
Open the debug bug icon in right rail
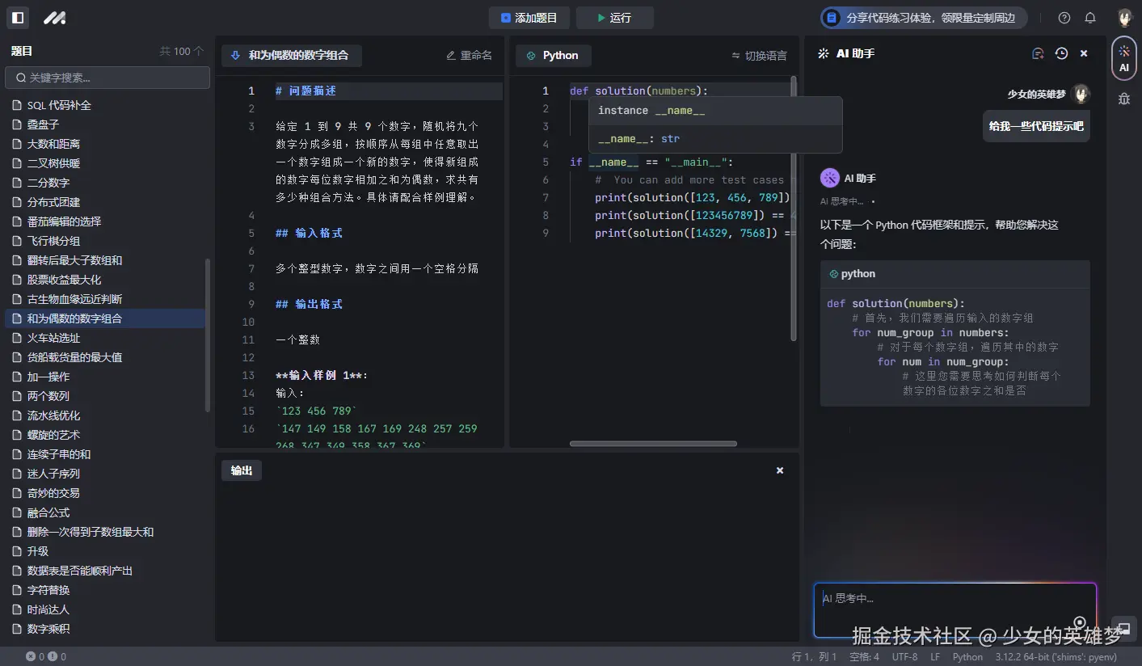tap(1123, 99)
